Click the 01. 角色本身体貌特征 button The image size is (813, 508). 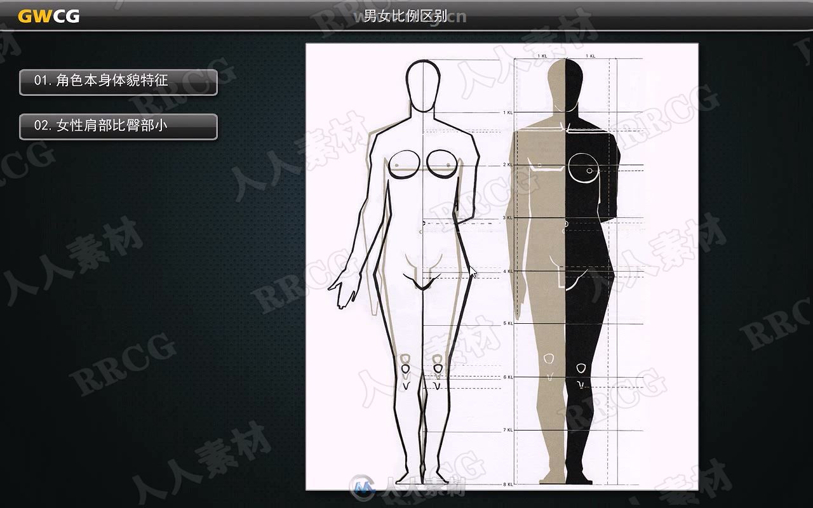[x=118, y=82]
